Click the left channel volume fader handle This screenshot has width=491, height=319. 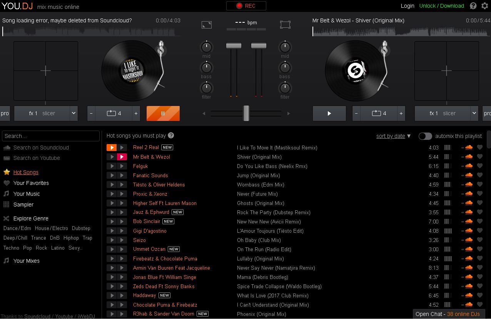point(234,46)
